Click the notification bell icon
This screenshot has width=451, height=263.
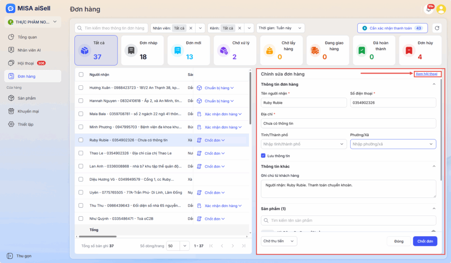[428, 9]
